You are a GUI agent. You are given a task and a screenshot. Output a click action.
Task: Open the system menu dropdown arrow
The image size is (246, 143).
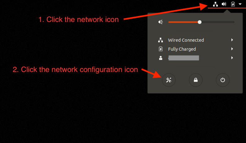tap(240, 4)
